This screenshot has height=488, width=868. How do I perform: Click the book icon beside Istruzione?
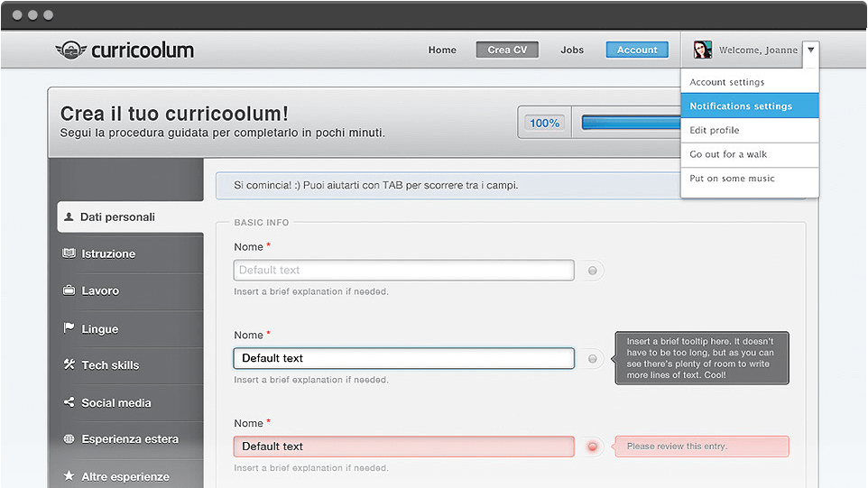point(69,254)
